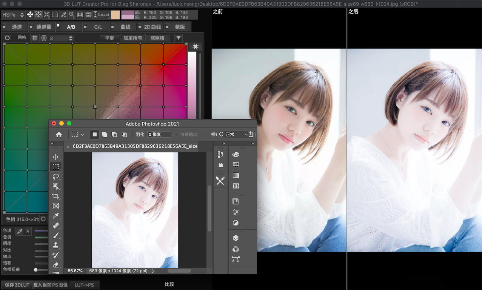Select Photoshop History Brush tool
The image size is (482, 290).
tap(56, 255)
